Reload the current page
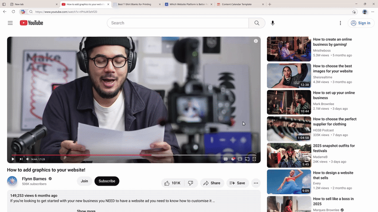This screenshot has width=378, height=212. (x=13, y=11)
